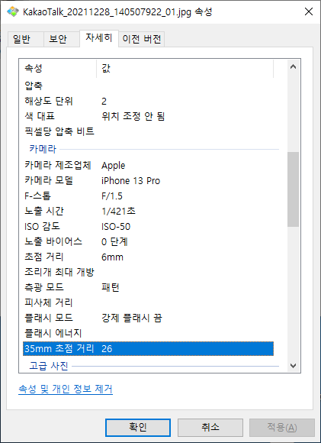Click the iPhone 13 Pro value
The width and height of the screenshot is (321, 443).
pos(130,181)
